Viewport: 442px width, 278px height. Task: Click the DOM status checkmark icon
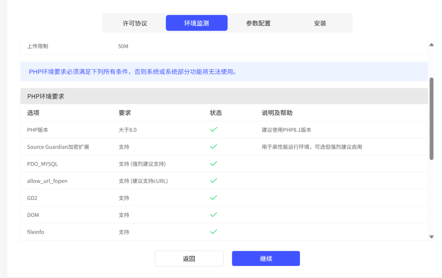(213, 215)
